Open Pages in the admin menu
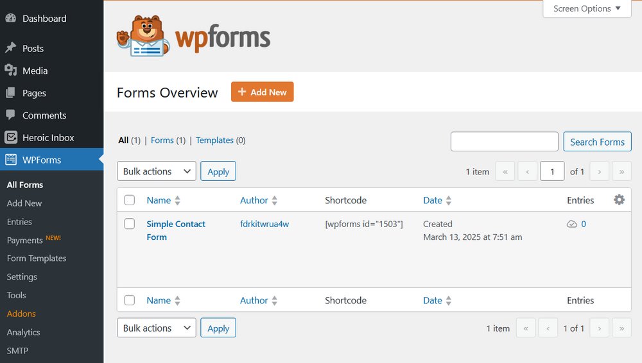The width and height of the screenshot is (642, 363). pyautogui.click(x=34, y=93)
